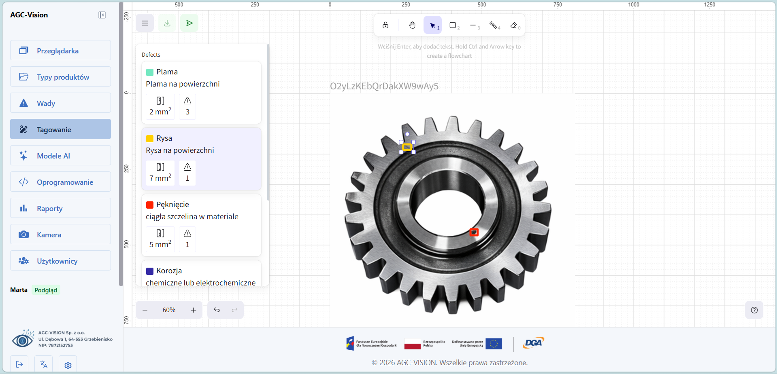Select the rectangle drawing tool

click(x=453, y=25)
